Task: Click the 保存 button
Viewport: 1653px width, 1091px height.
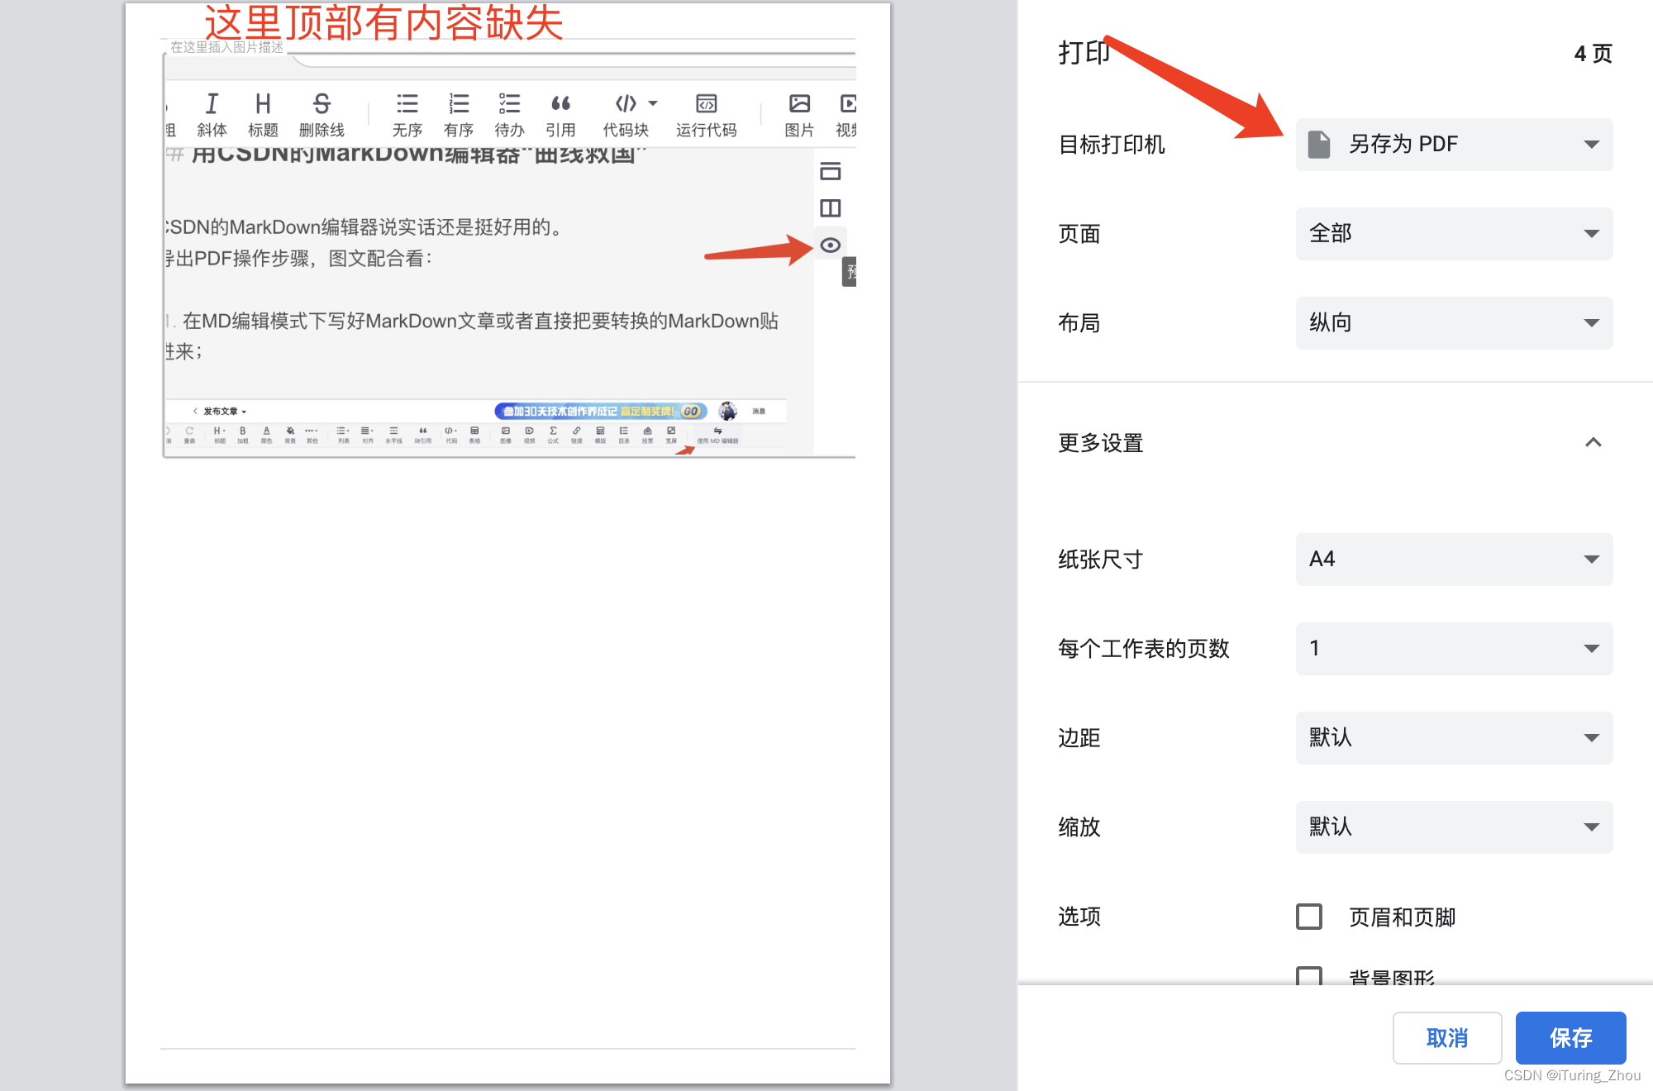Action: coord(1570,1037)
